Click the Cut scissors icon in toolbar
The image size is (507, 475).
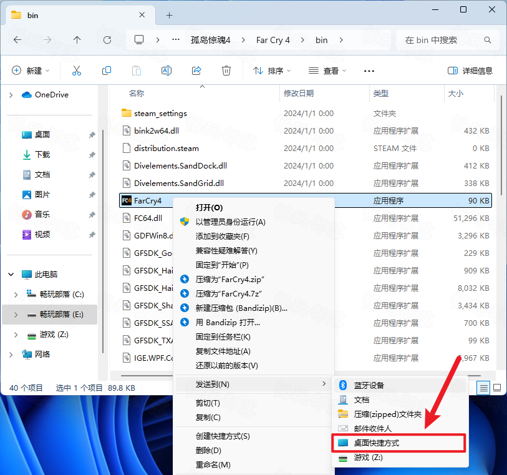click(x=77, y=71)
